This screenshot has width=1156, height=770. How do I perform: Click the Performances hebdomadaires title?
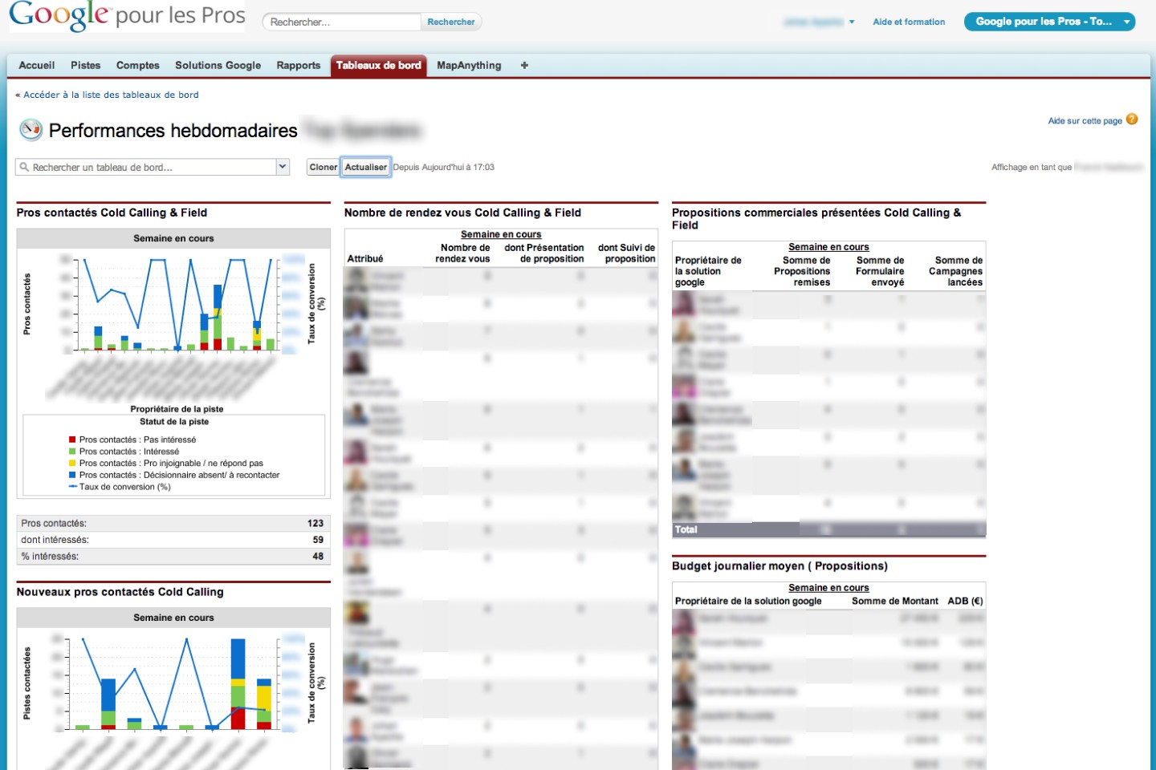173,131
